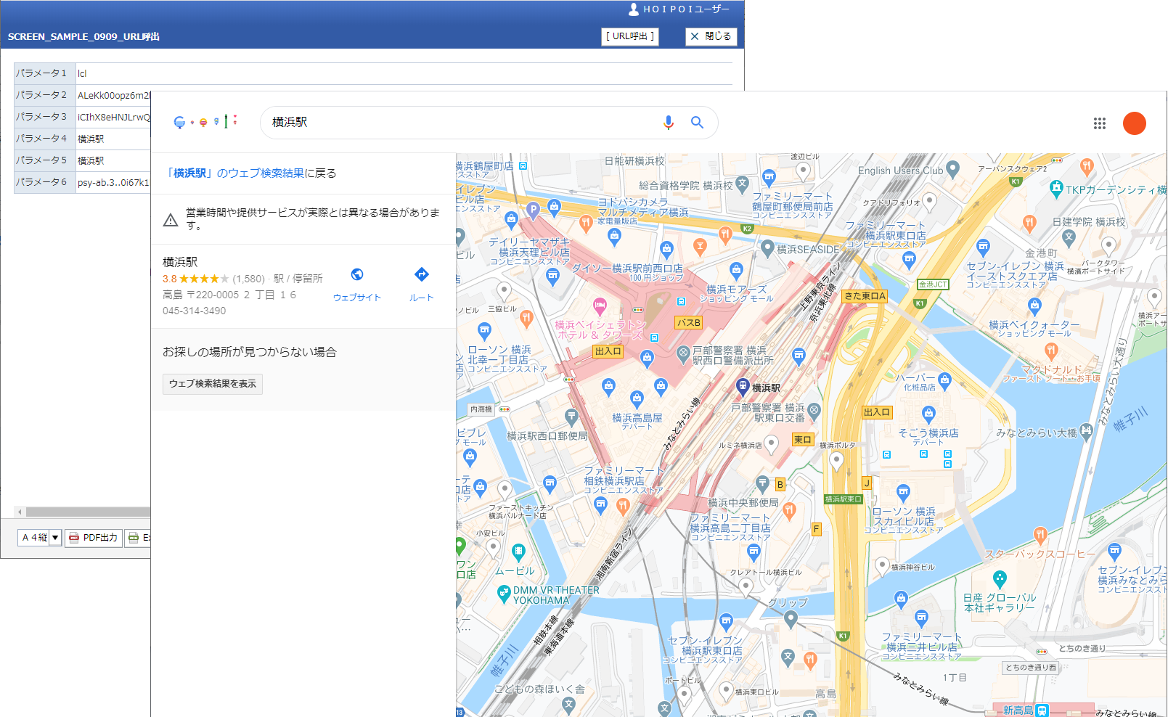This screenshot has height=717, width=1168.
Task: Click the ルート link text
Action: [x=421, y=298]
